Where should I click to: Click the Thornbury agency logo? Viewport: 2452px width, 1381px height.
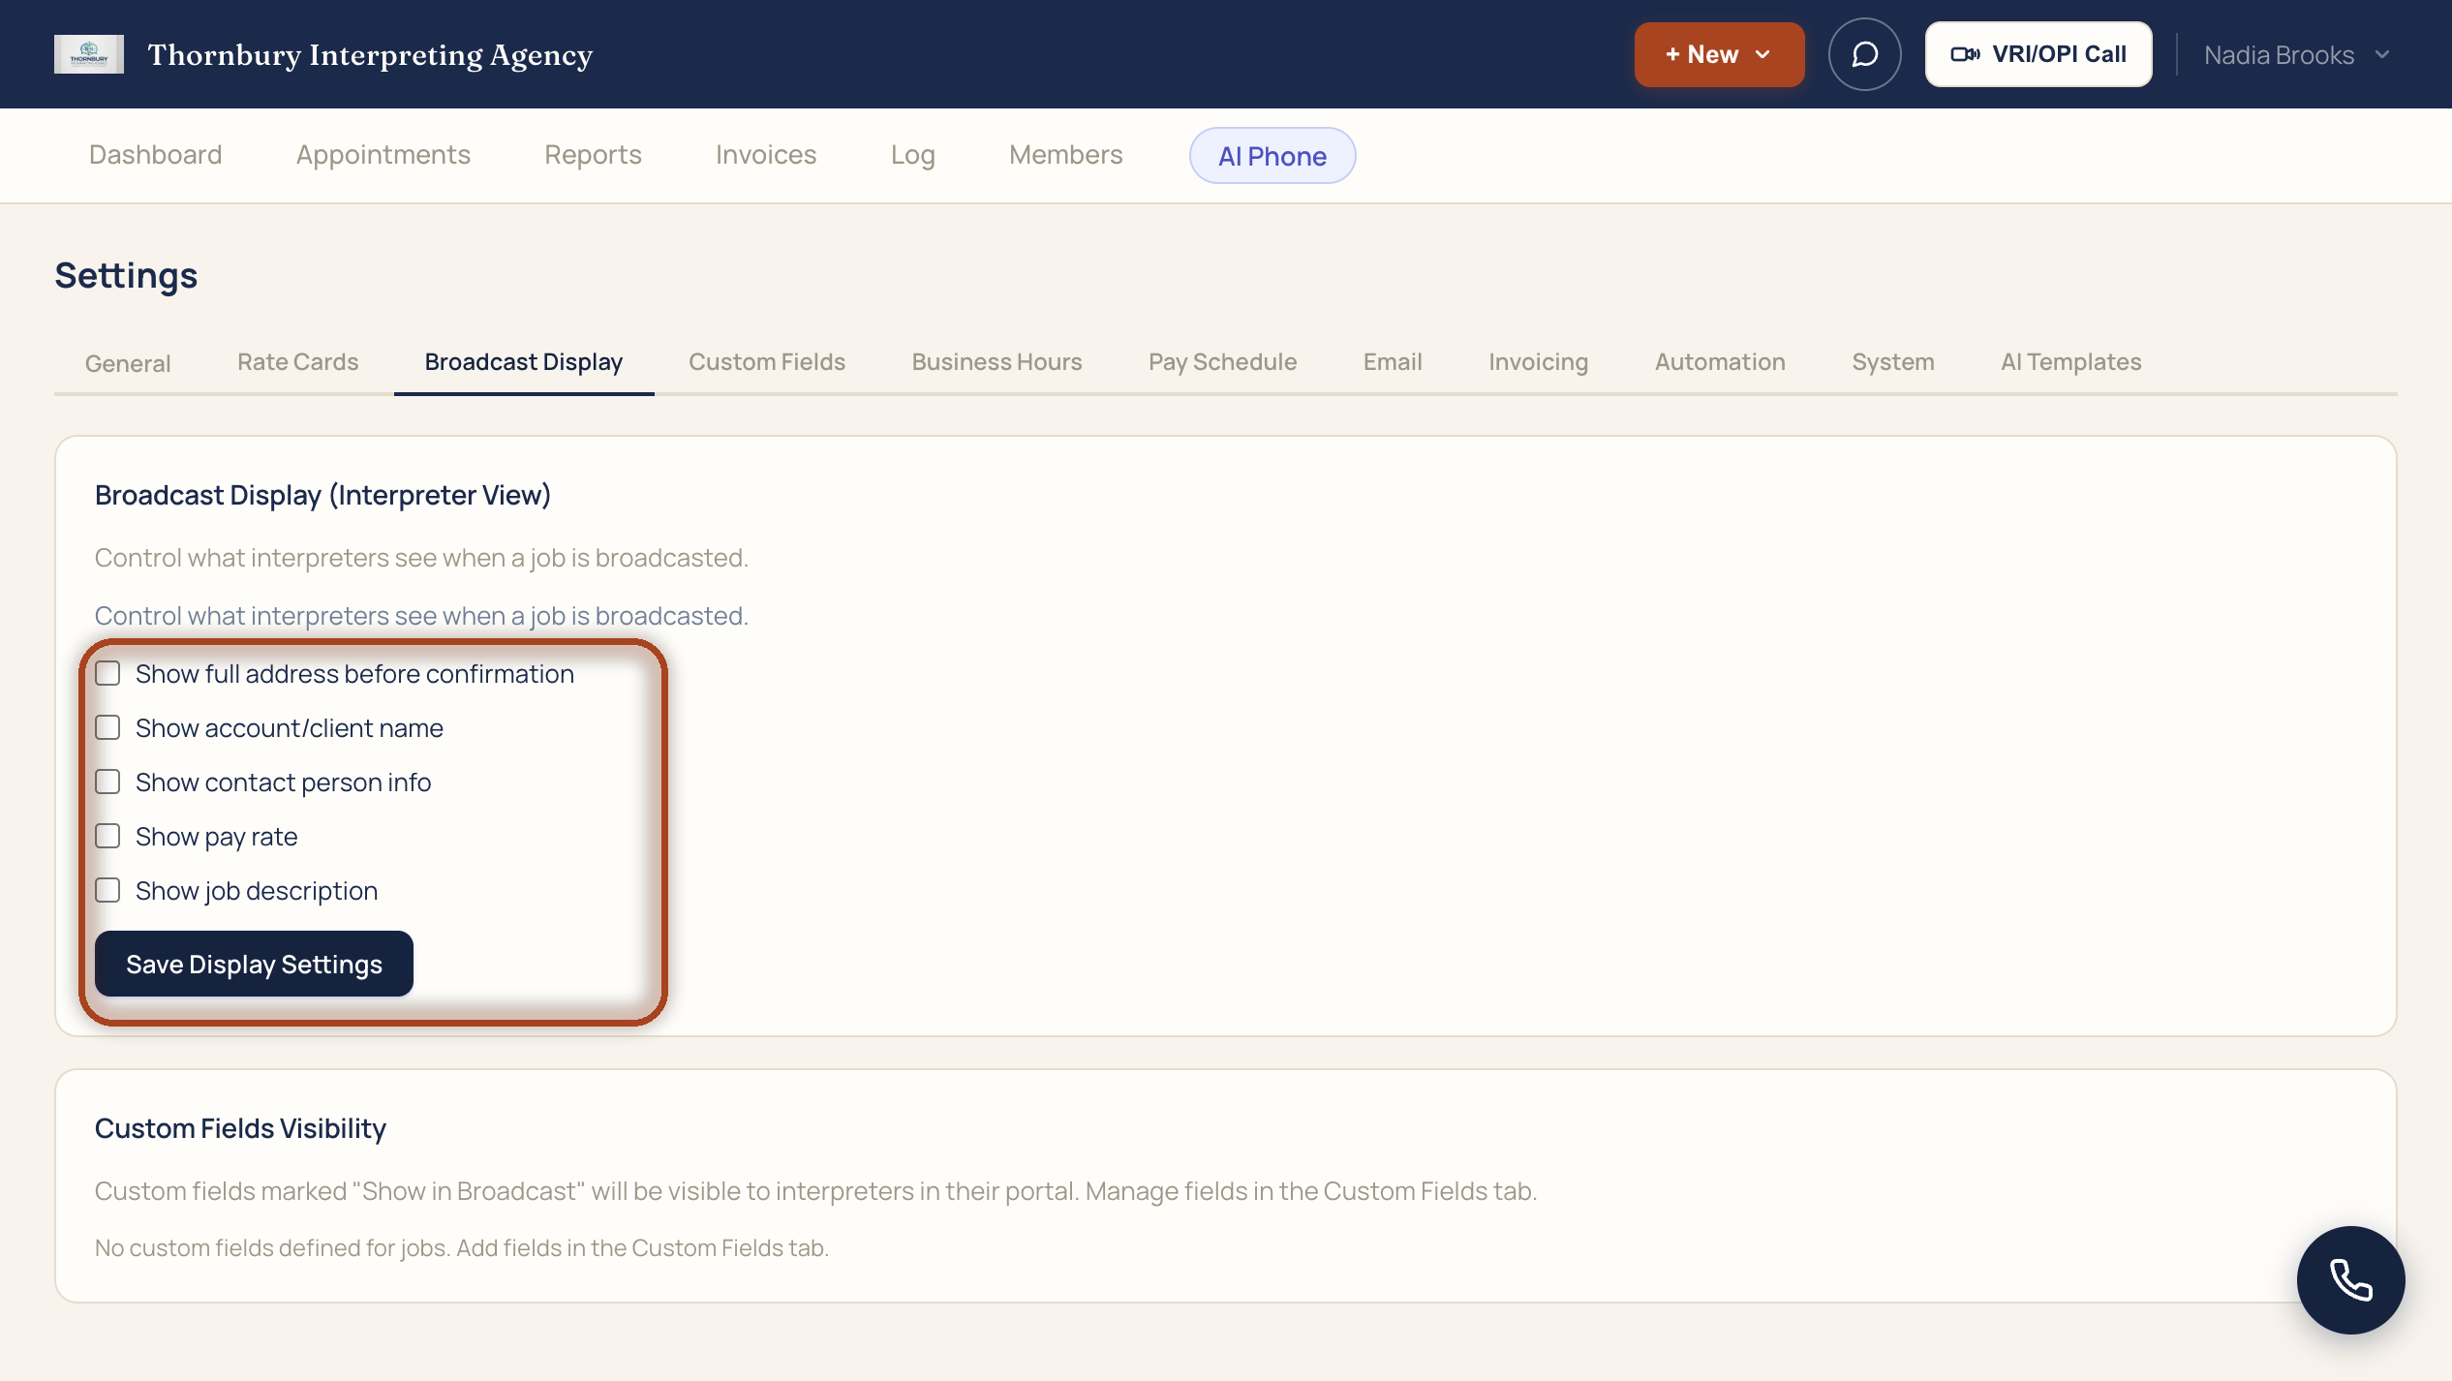(89, 54)
